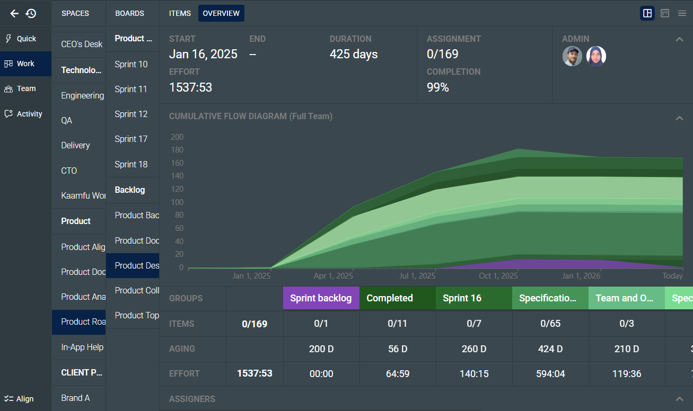This screenshot has height=411, width=693.
Task: Select the purple Sprint backlog group
Action: click(321, 298)
